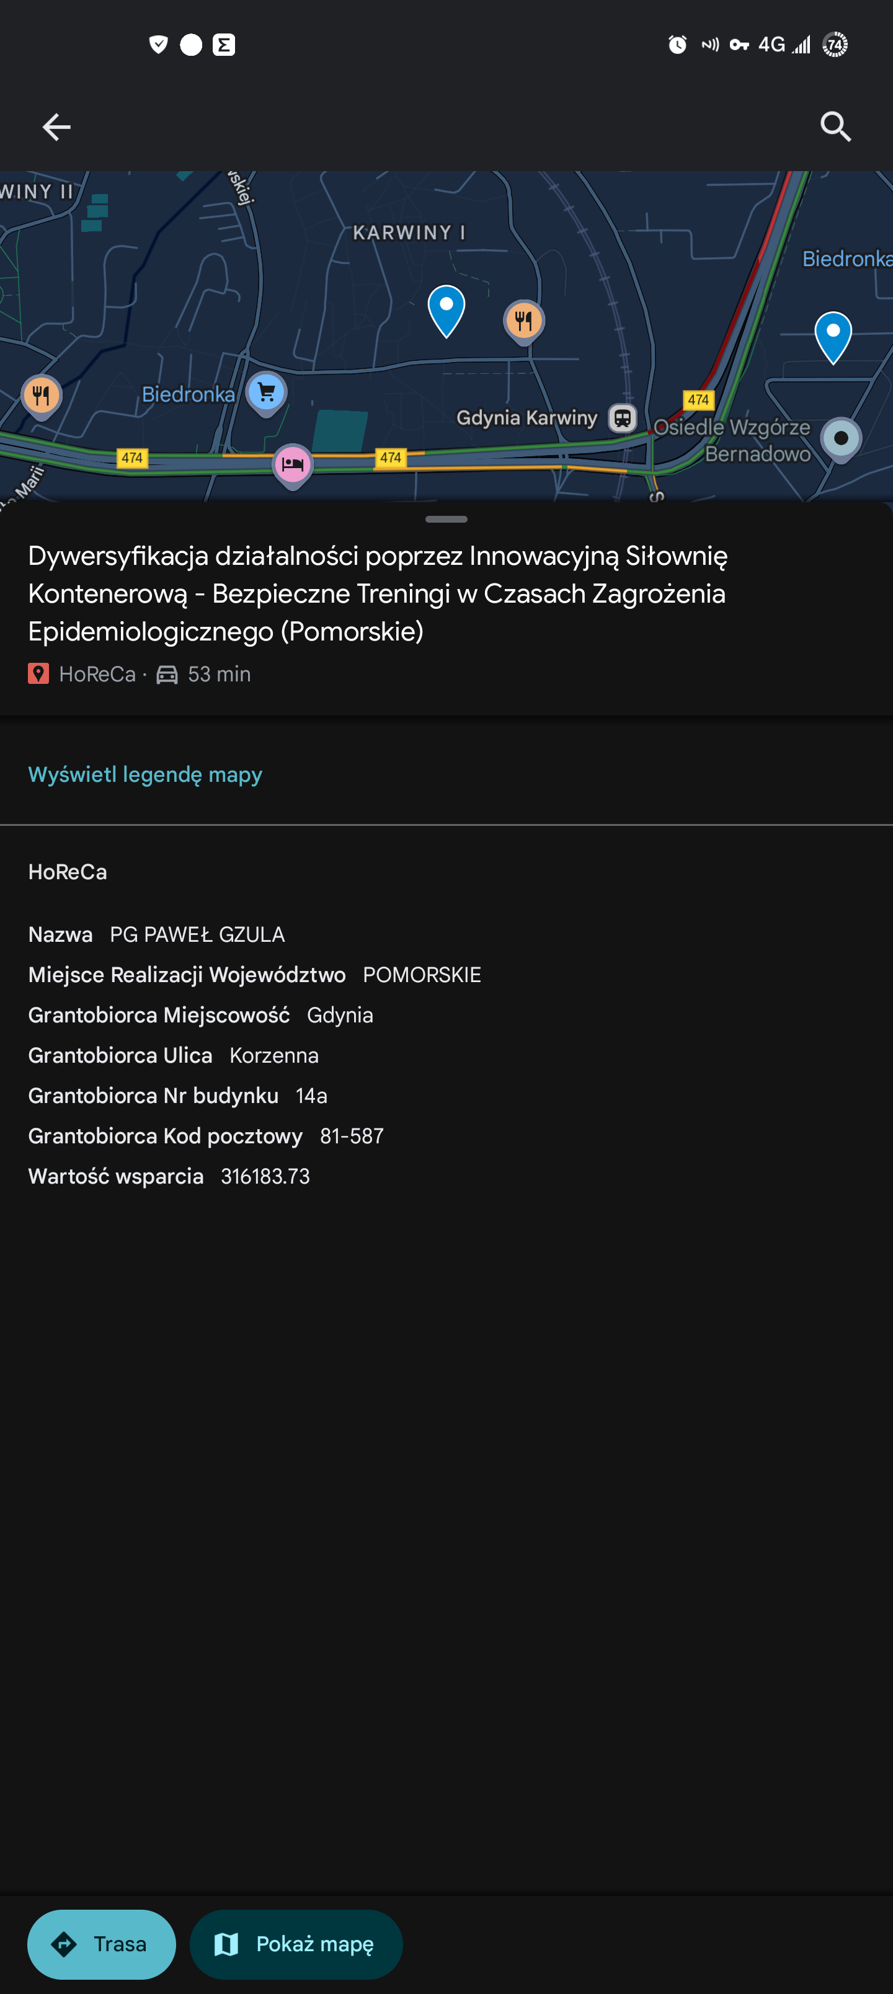Tap the Gdynia Karwiny train station icon
Viewport: 893px width, 1994px height.
[622, 418]
